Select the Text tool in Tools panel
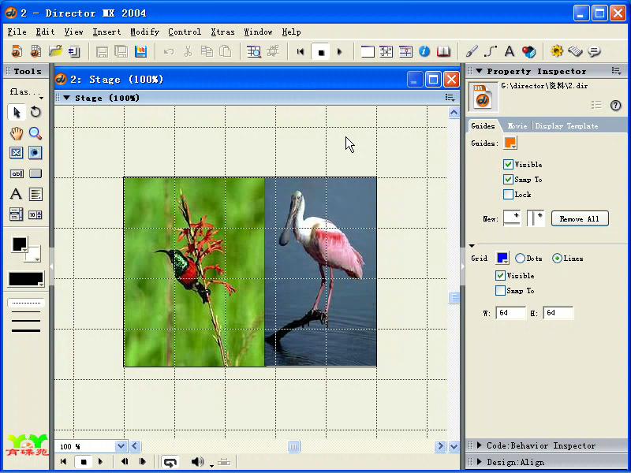631x473 pixels. tap(16, 194)
